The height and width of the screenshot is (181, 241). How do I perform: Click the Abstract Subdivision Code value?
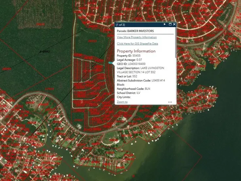tap(159, 80)
